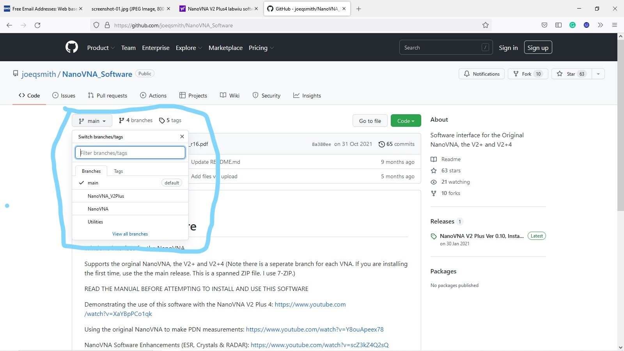Screen dimensions: 624x351
Task: Open the star lists dropdown arrow
Action: coord(598,74)
